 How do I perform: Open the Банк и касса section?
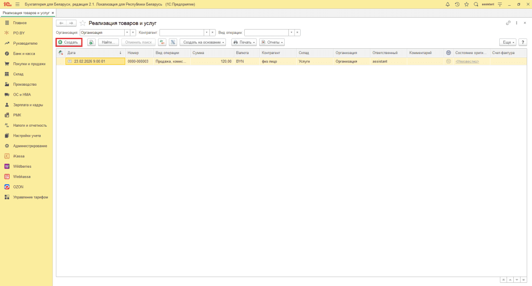(24, 53)
